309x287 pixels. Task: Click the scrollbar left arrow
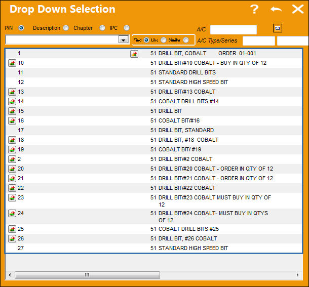tap(10, 275)
